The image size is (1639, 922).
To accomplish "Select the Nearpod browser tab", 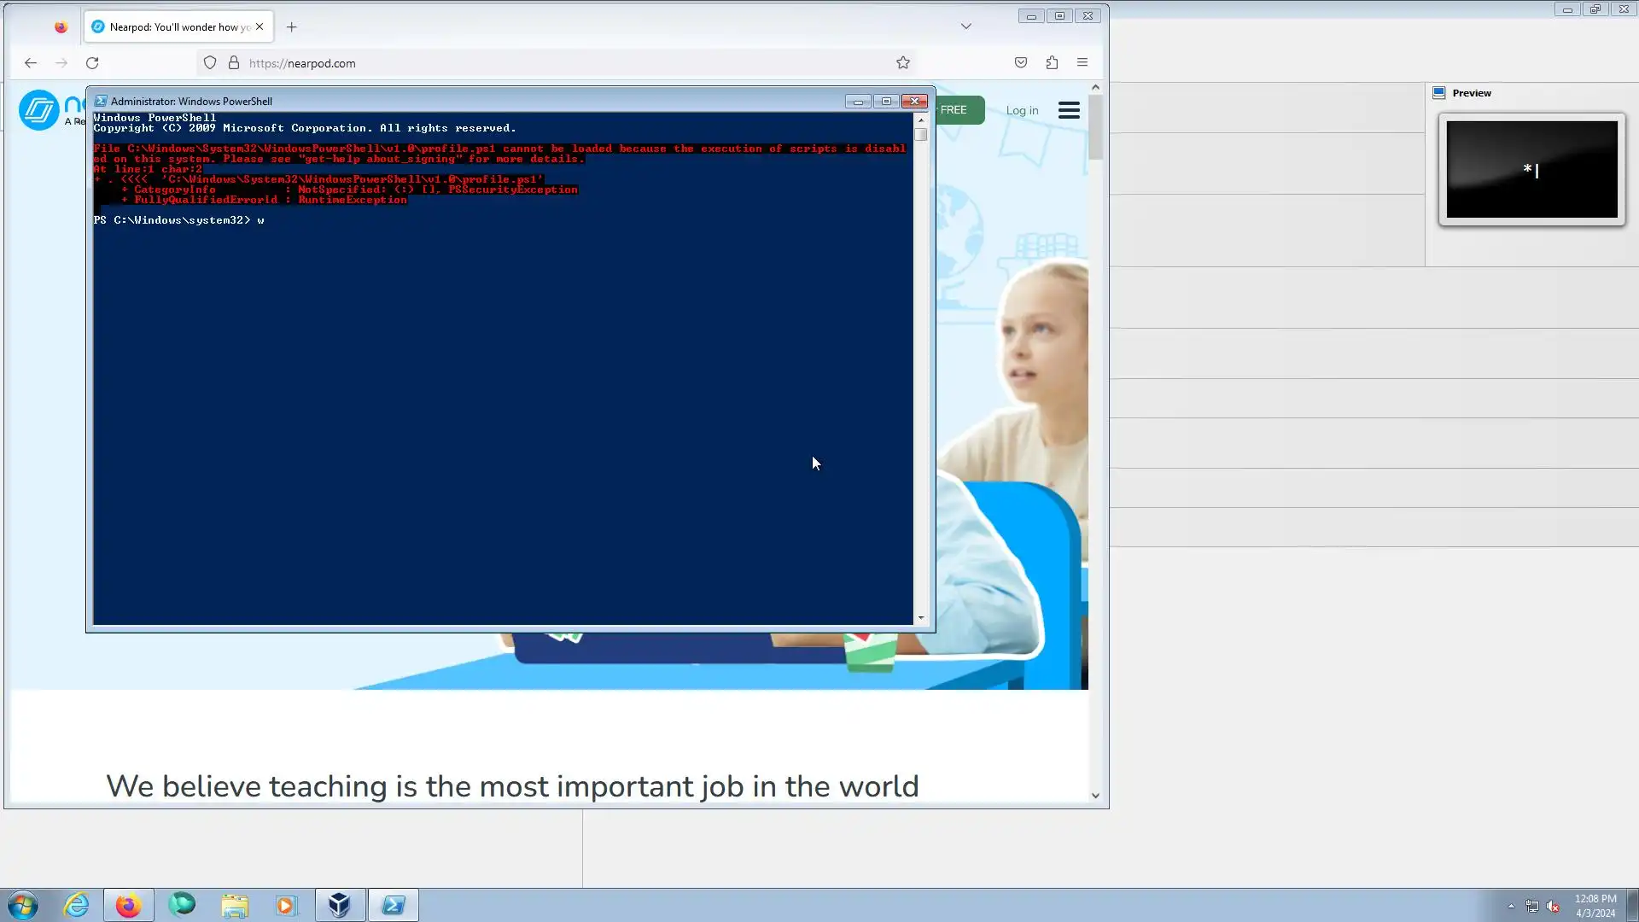I will coord(171,27).
